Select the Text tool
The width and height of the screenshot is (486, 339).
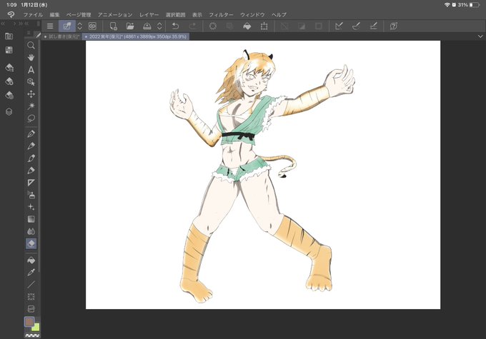(31, 70)
